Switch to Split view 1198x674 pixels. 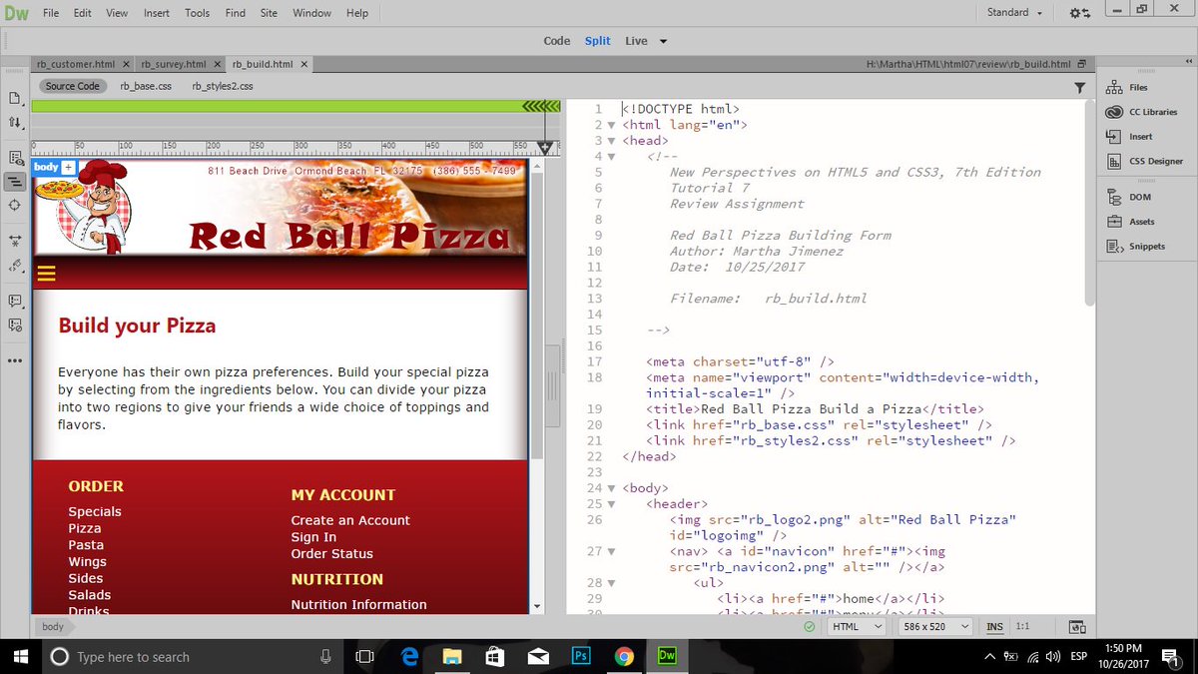[x=598, y=41]
